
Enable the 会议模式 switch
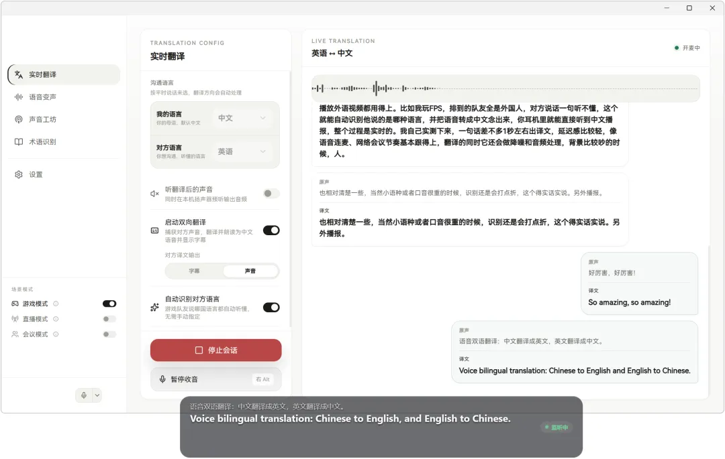(x=109, y=334)
